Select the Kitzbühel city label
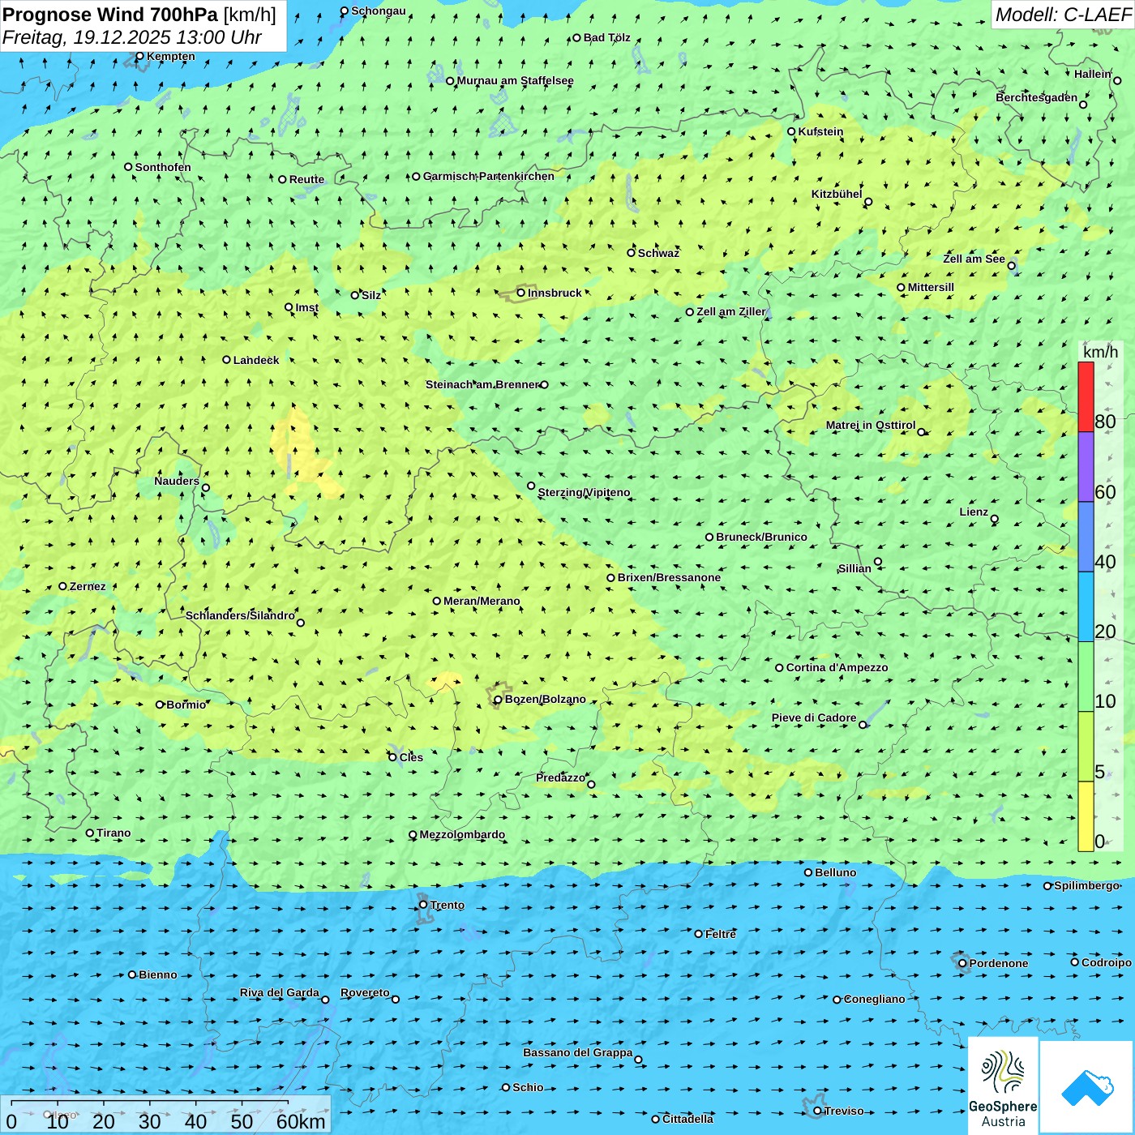 click(x=837, y=195)
